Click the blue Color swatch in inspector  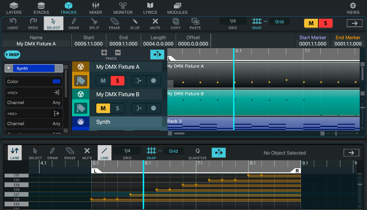pyautogui.click(x=57, y=82)
